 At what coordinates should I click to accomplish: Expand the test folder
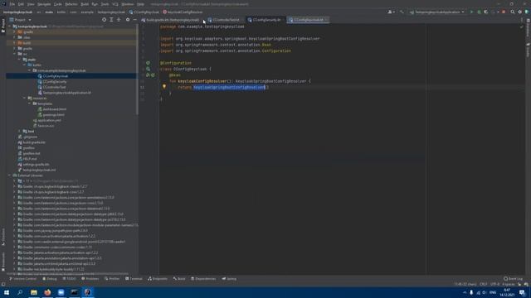click(x=19, y=131)
